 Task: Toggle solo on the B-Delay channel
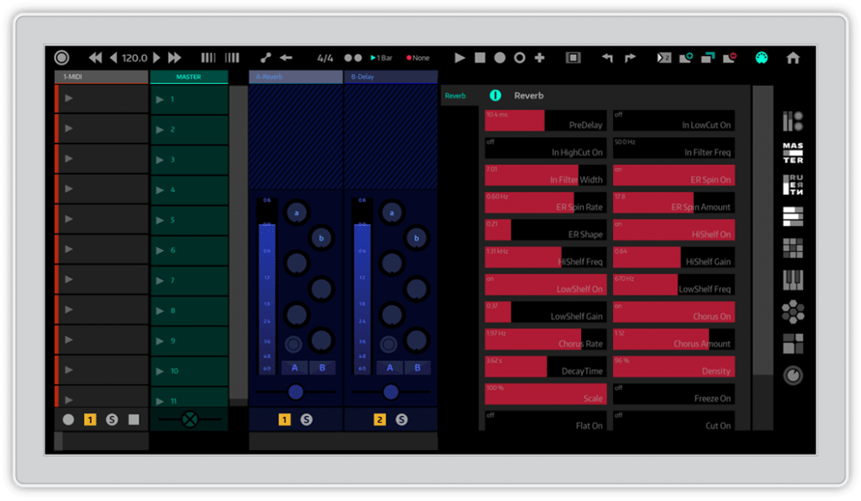pos(401,419)
